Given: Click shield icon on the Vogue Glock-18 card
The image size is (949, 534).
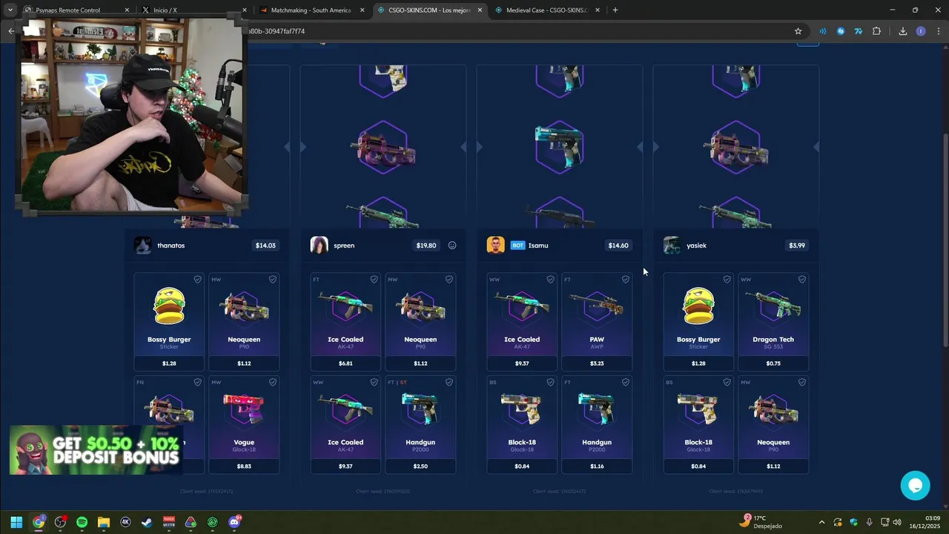Looking at the screenshot, I should tap(273, 383).
